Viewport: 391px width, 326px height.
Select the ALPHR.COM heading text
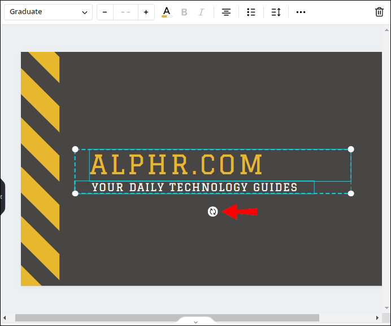177,165
